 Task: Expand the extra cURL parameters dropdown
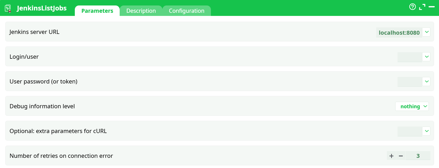(x=427, y=131)
